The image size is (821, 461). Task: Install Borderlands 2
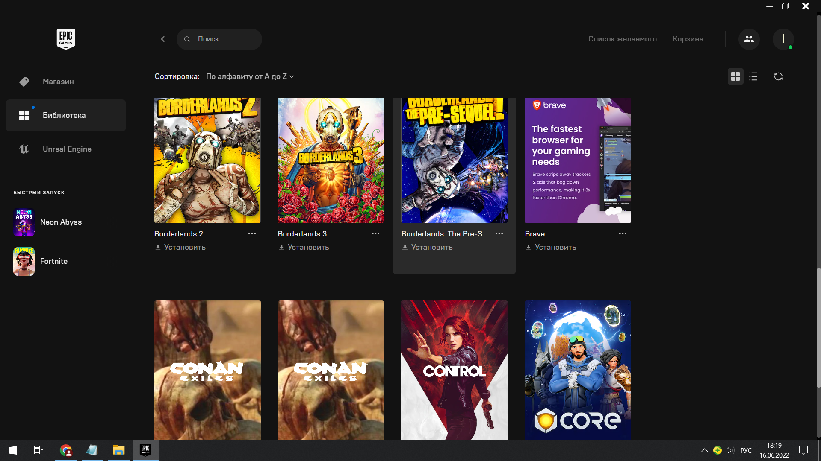tap(180, 247)
